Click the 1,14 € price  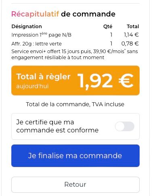coord(131,35)
